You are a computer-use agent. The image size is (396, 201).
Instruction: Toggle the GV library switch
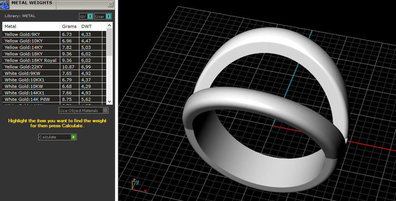pyautogui.click(x=86, y=16)
